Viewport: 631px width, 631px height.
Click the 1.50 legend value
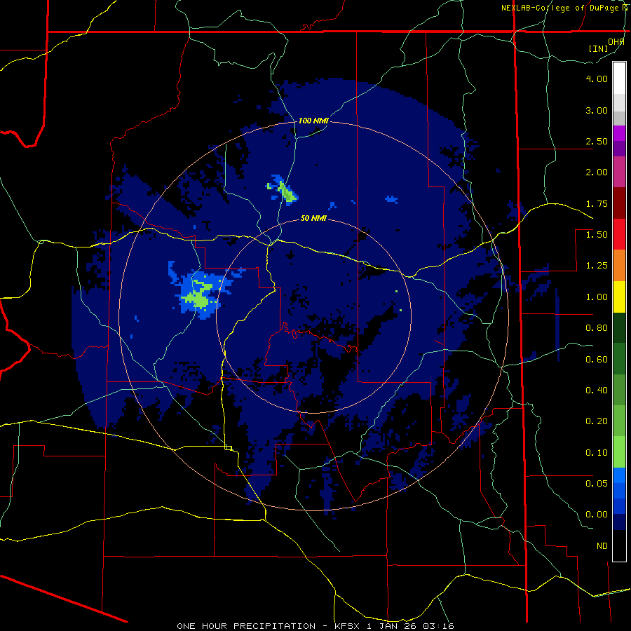click(x=597, y=235)
